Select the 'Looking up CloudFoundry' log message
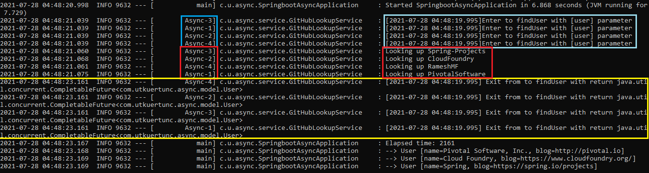This screenshot has width=649, height=173. (430, 59)
